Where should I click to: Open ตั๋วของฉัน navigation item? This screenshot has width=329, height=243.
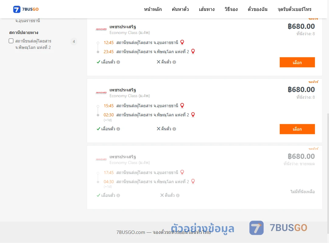coord(257,9)
